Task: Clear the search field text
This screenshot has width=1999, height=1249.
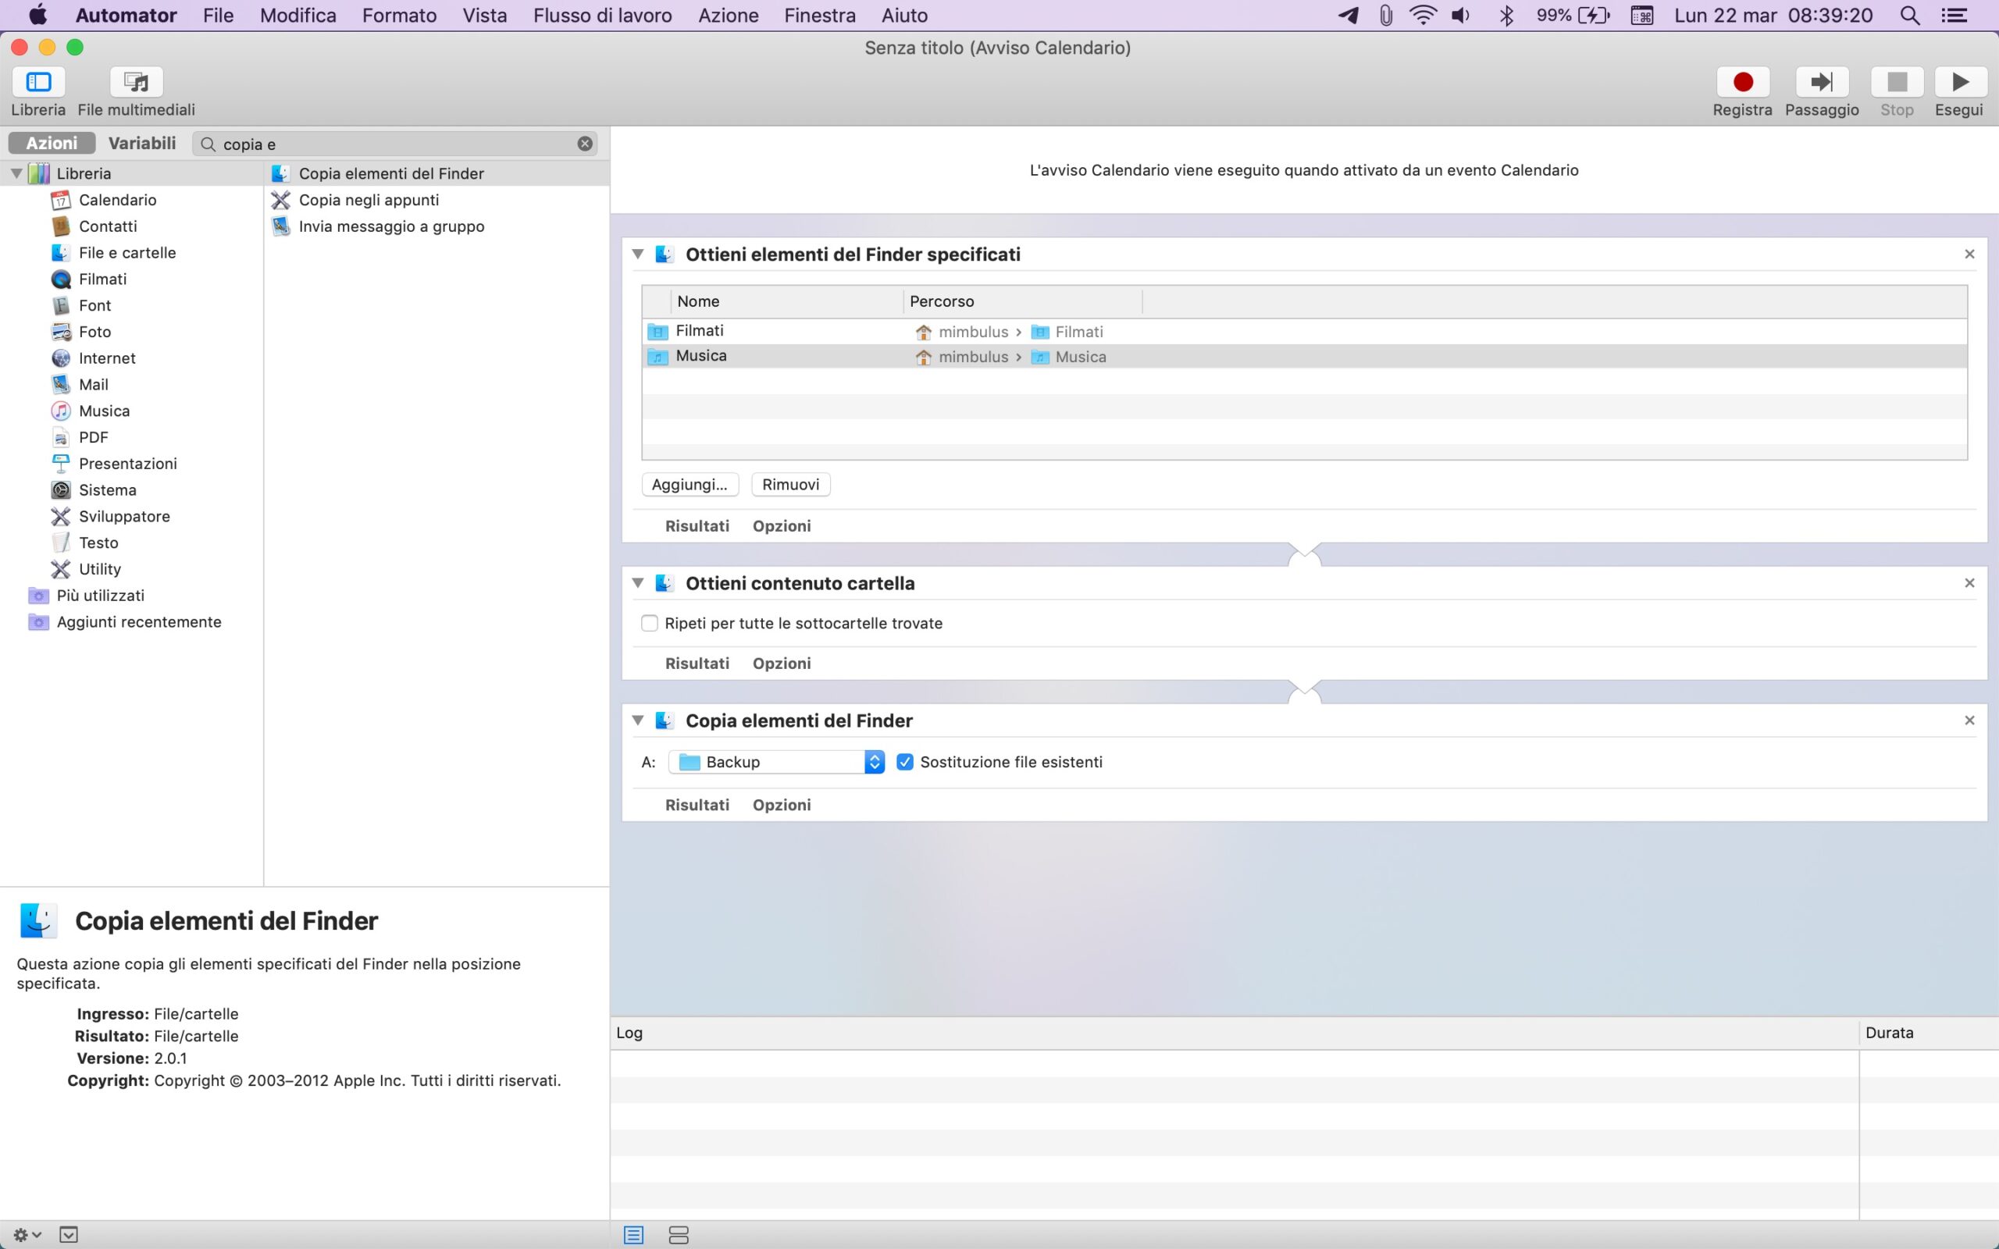Action: click(585, 144)
